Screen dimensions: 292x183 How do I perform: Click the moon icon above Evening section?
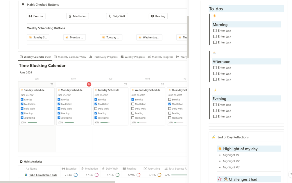pyautogui.click(x=214, y=90)
